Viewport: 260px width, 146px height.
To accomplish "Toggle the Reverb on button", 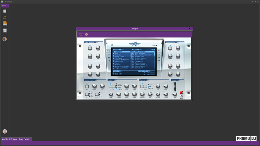I will 142,86.
